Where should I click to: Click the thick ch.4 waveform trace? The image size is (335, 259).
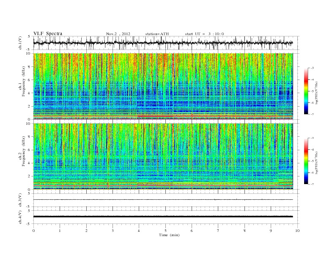(x=163, y=217)
